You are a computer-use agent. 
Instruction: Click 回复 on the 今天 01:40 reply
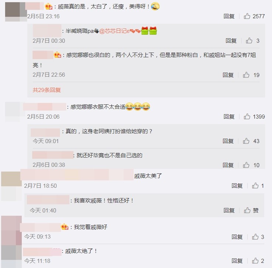coord(229,210)
